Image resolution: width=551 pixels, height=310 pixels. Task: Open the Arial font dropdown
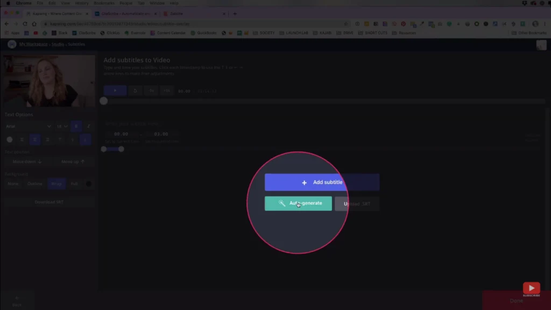pos(28,126)
